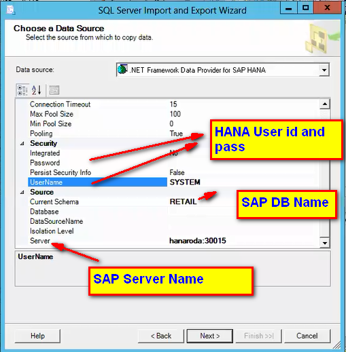Screen dimensions: 346x352
Task: Click the wizard app icon in title bar
Action: click(10, 10)
